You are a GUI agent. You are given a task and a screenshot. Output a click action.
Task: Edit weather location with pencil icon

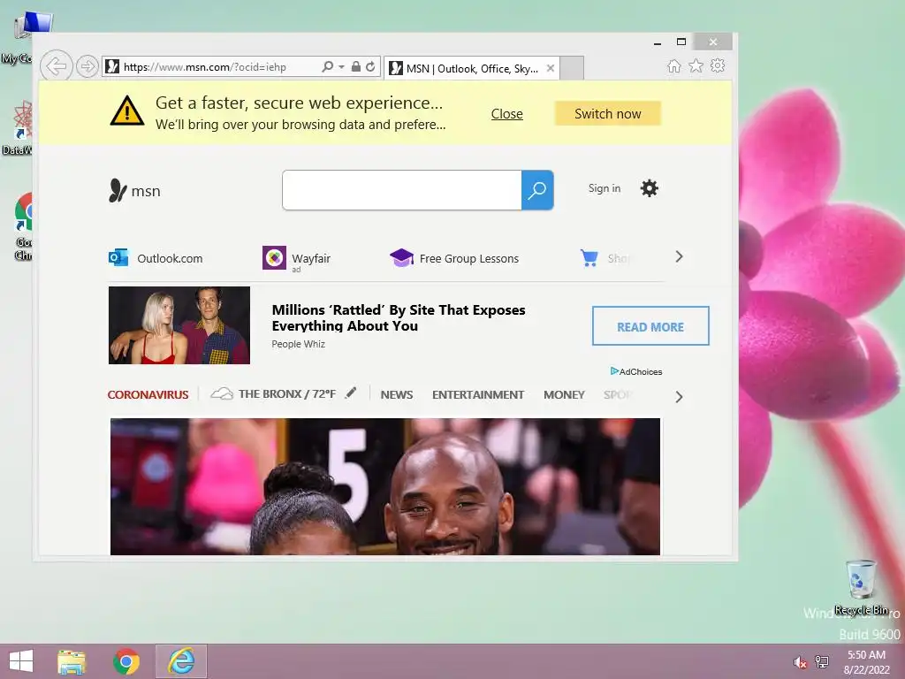(350, 393)
